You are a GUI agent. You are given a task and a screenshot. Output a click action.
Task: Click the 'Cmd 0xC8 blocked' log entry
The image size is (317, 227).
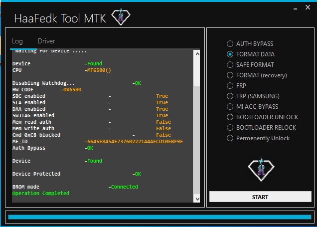tap(36, 135)
